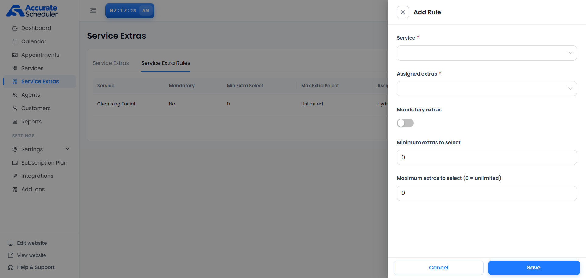
Task: Click the Customers person icon
Action: click(x=15, y=109)
